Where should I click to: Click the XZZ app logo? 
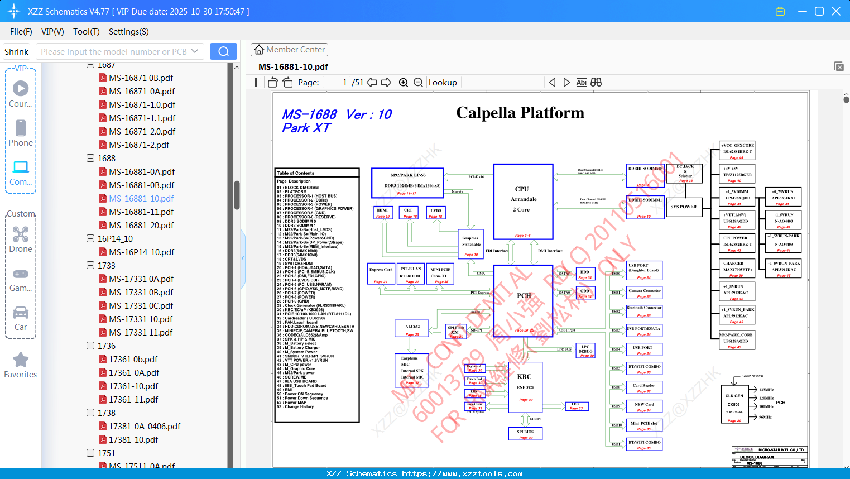click(13, 11)
